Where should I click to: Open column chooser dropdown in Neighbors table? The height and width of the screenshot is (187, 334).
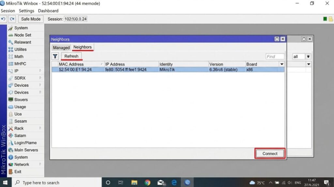(281, 64)
